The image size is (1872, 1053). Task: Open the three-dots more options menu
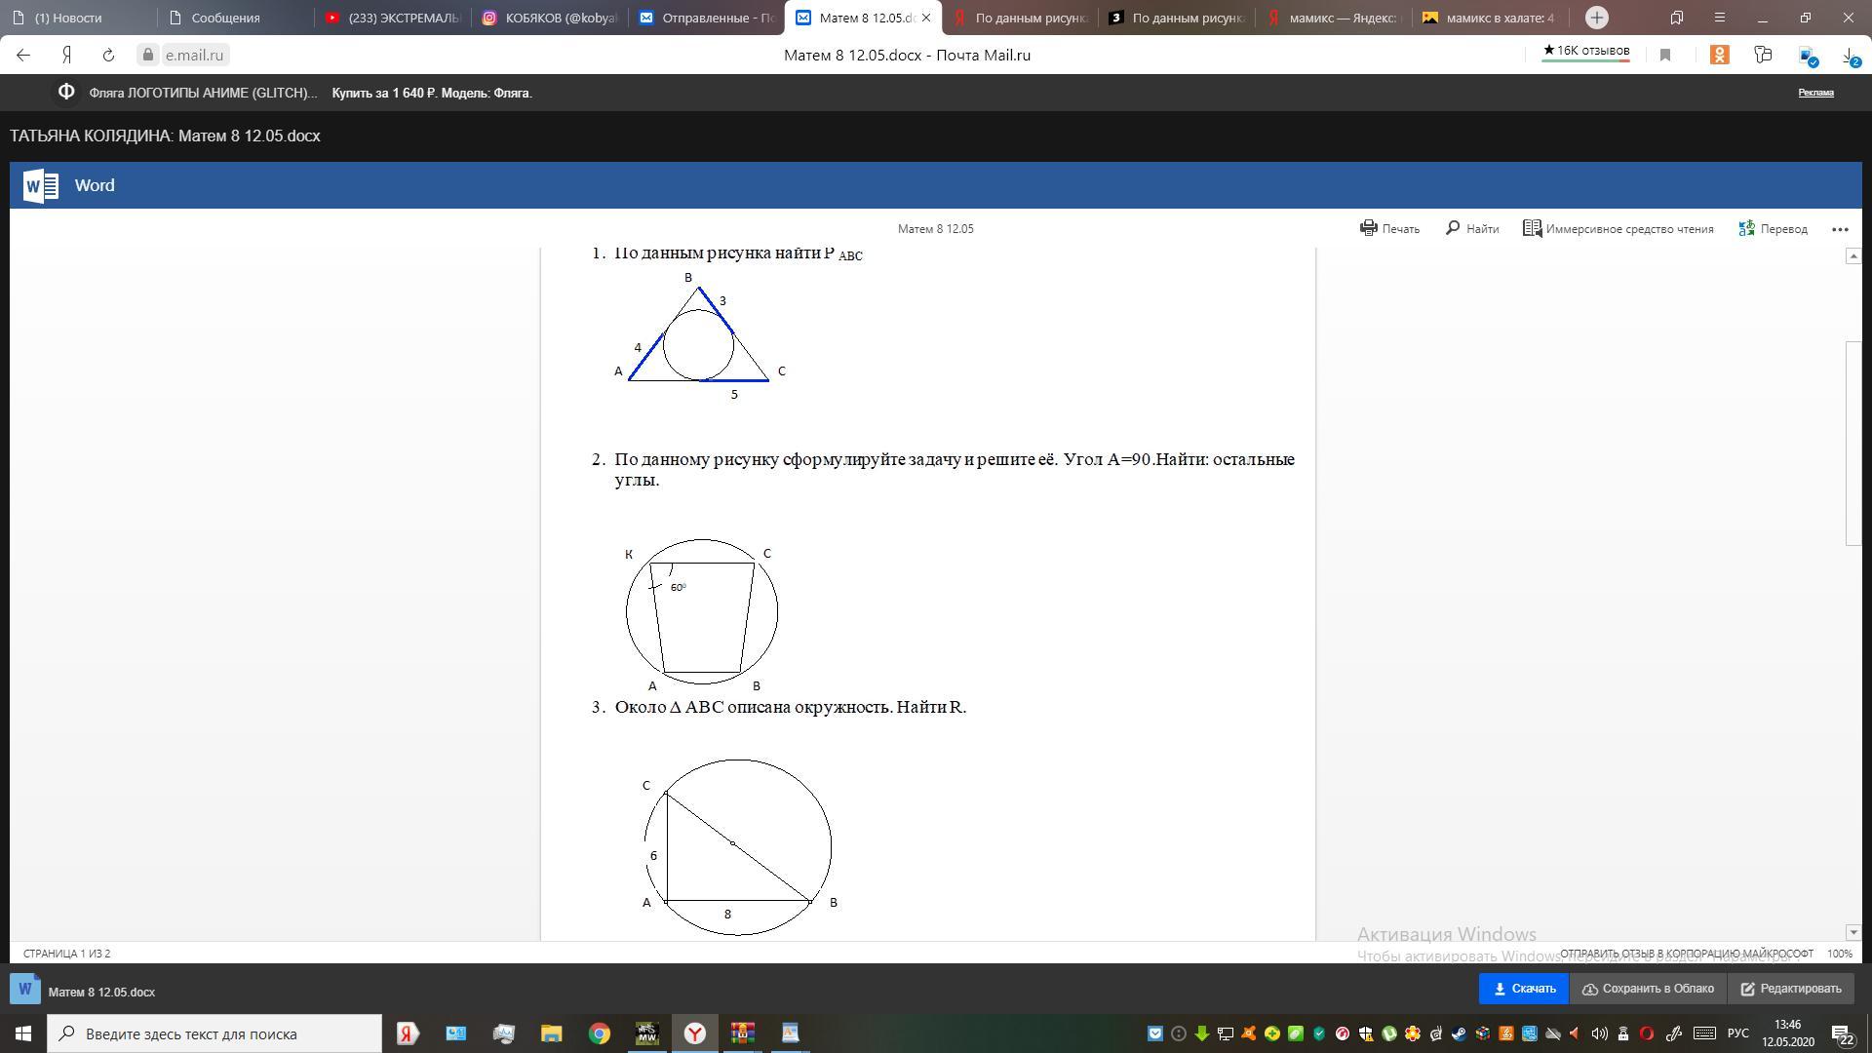1840,229
